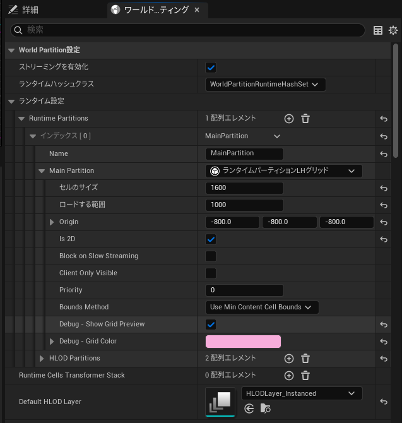Image resolution: width=402 pixels, height=423 pixels.
Task: Edit the Name field MainPartition
Action: click(x=244, y=154)
